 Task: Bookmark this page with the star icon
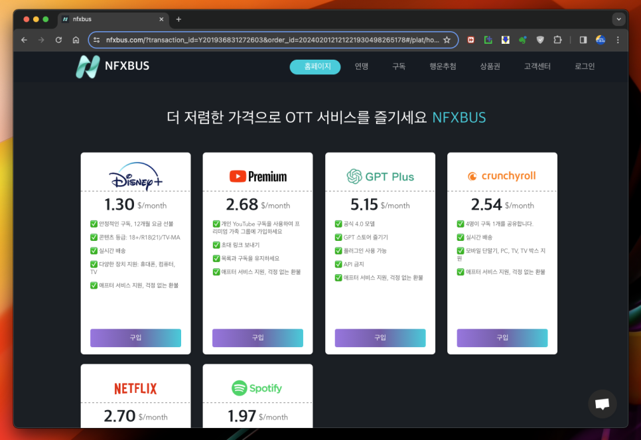[x=447, y=40]
